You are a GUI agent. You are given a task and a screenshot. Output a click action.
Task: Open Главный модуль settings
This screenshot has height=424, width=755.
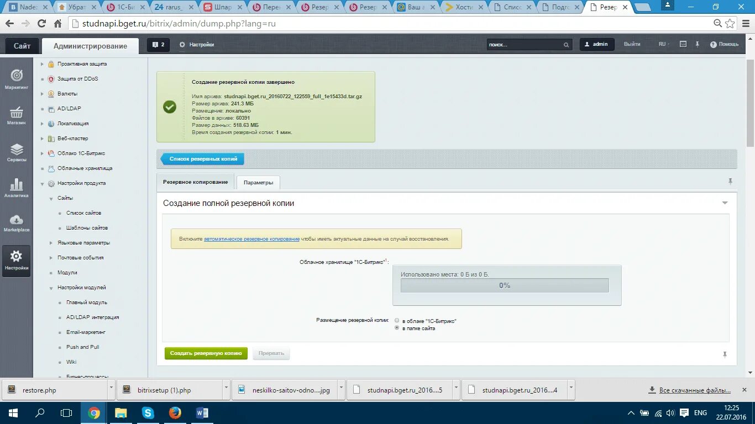click(x=87, y=303)
